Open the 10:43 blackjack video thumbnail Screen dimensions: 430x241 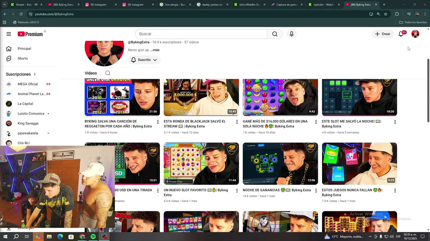(201, 97)
